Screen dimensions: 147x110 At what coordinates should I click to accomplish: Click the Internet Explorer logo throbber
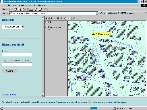click(x=144, y=5)
